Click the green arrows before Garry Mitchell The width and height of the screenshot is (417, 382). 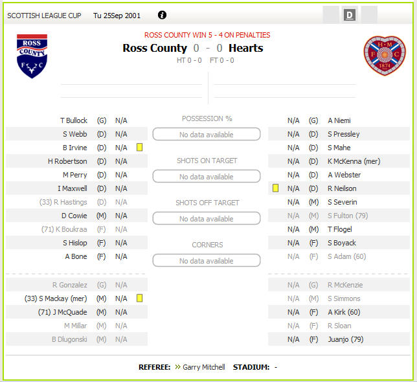point(177,367)
